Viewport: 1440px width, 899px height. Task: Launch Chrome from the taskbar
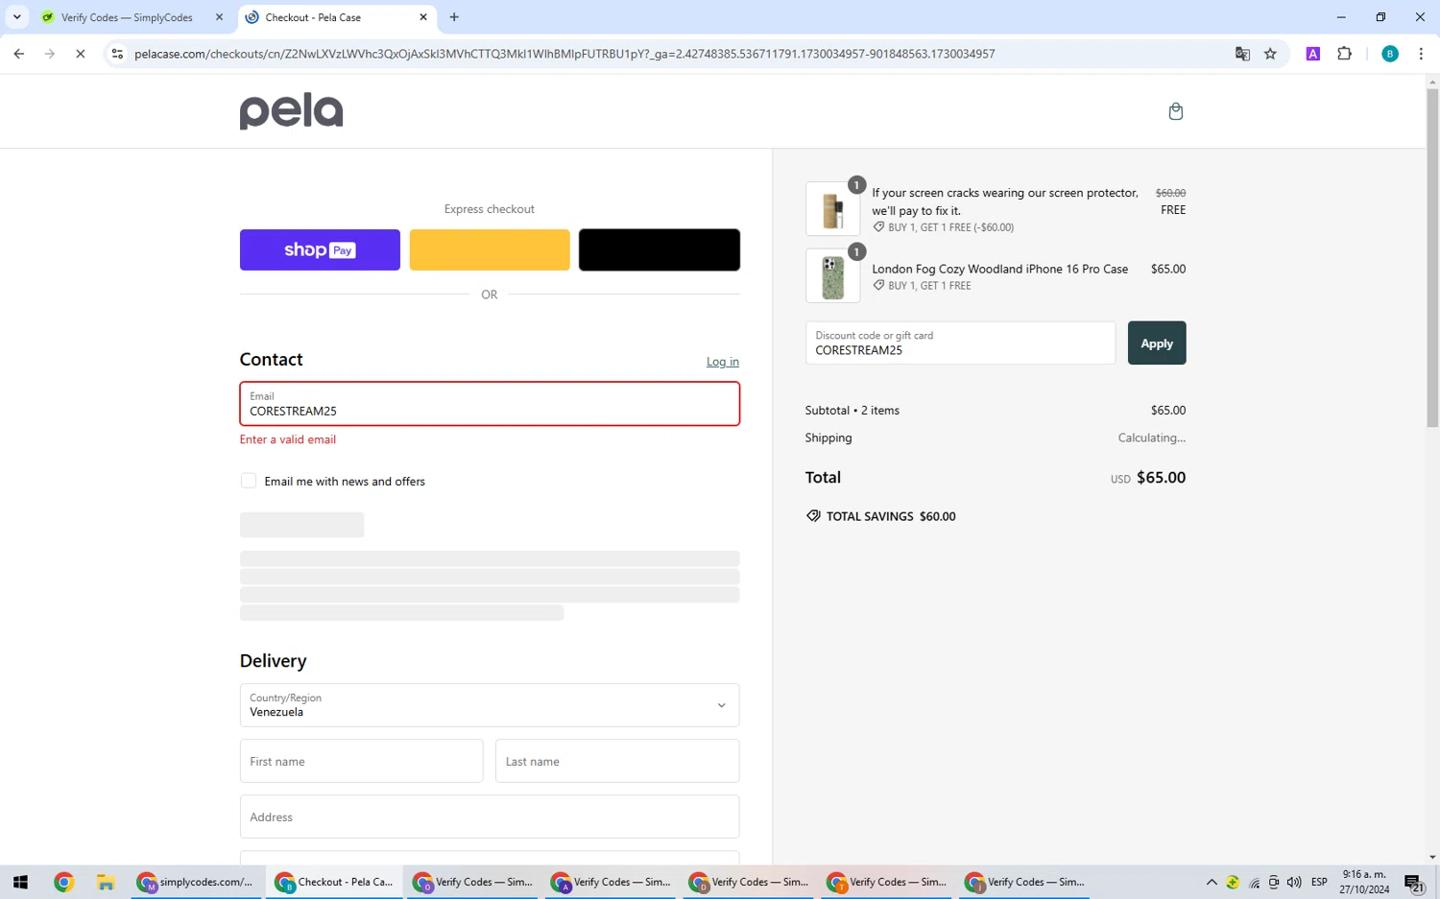[x=63, y=882]
